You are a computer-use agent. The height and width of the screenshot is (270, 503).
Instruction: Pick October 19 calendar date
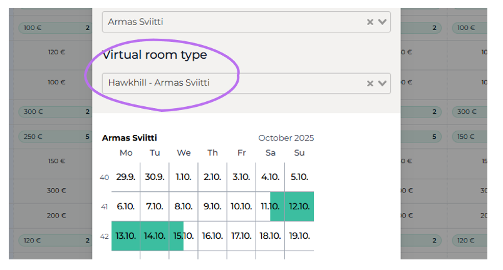pos(299,236)
